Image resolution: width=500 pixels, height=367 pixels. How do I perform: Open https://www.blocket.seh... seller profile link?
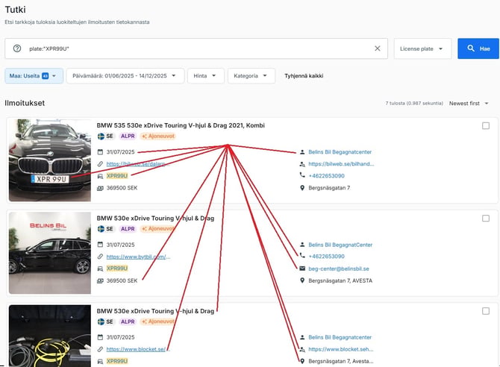pyautogui.click(x=340, y=349)
